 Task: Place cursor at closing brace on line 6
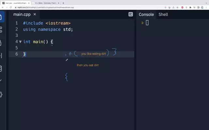coord(24,54)
